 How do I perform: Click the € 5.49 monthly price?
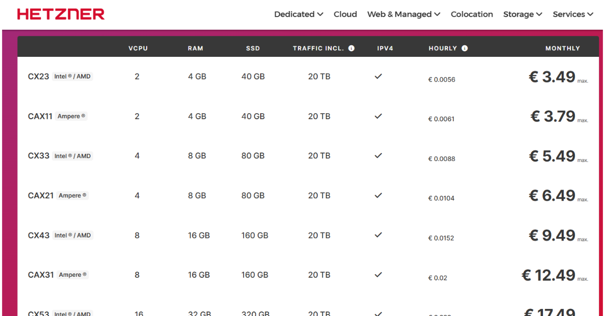coord(552,156)
